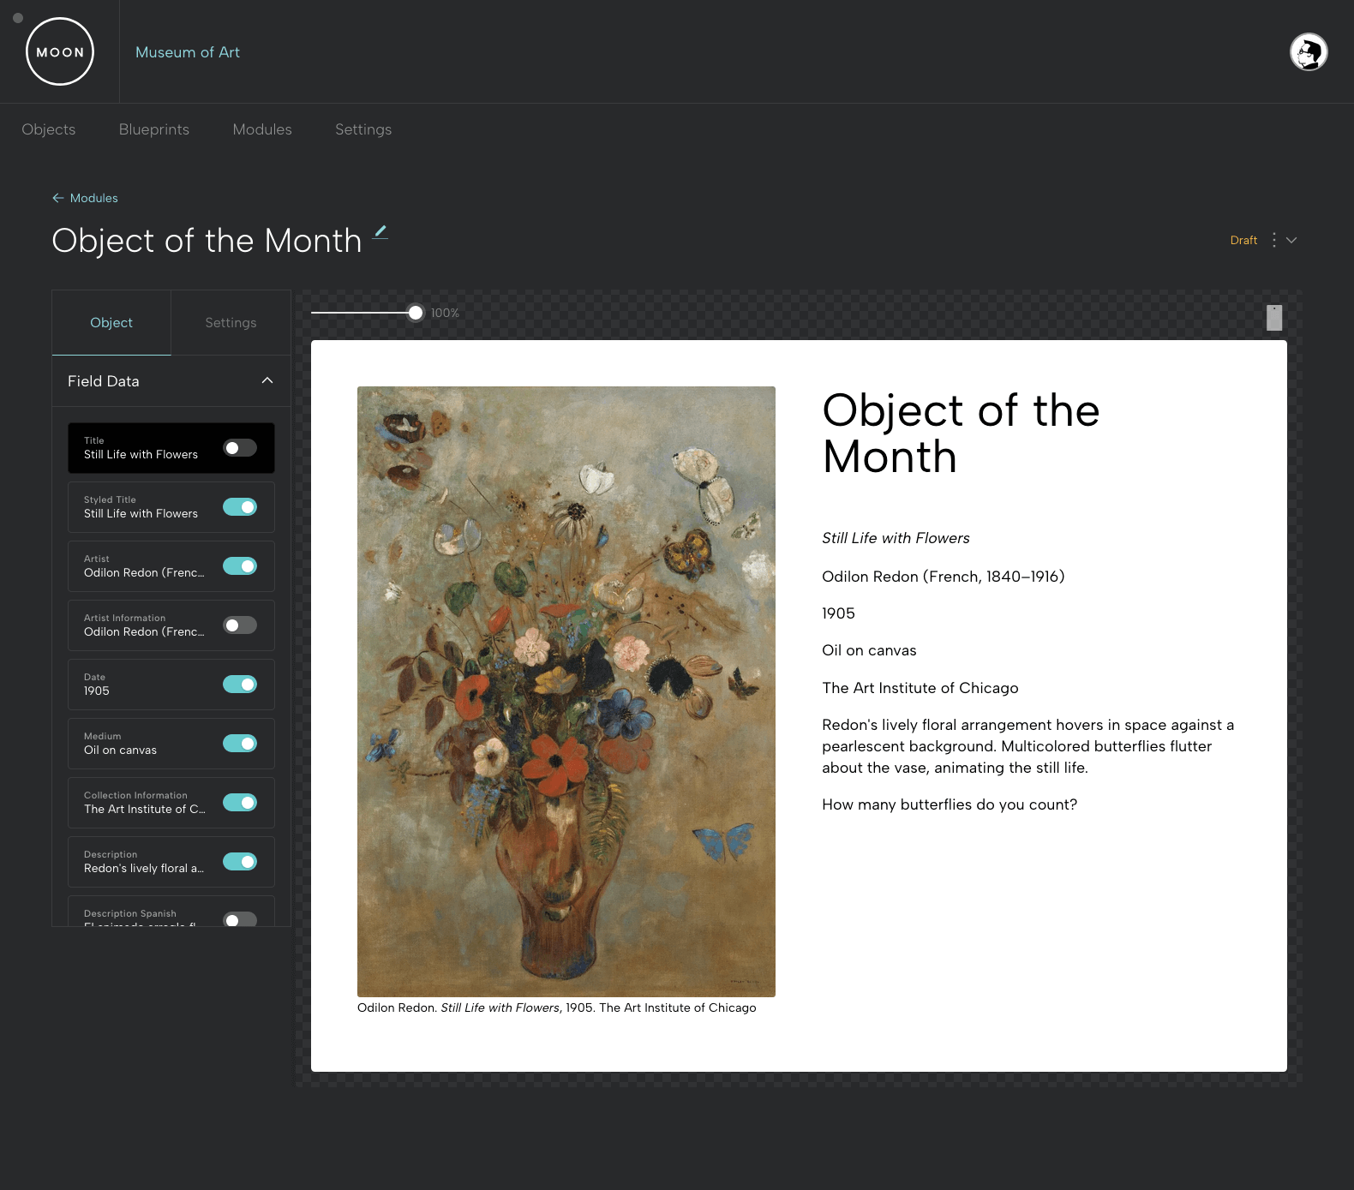The image size is (1354, 1190).
Task: Click the MOON logo icon
Action: click(60, 51)
